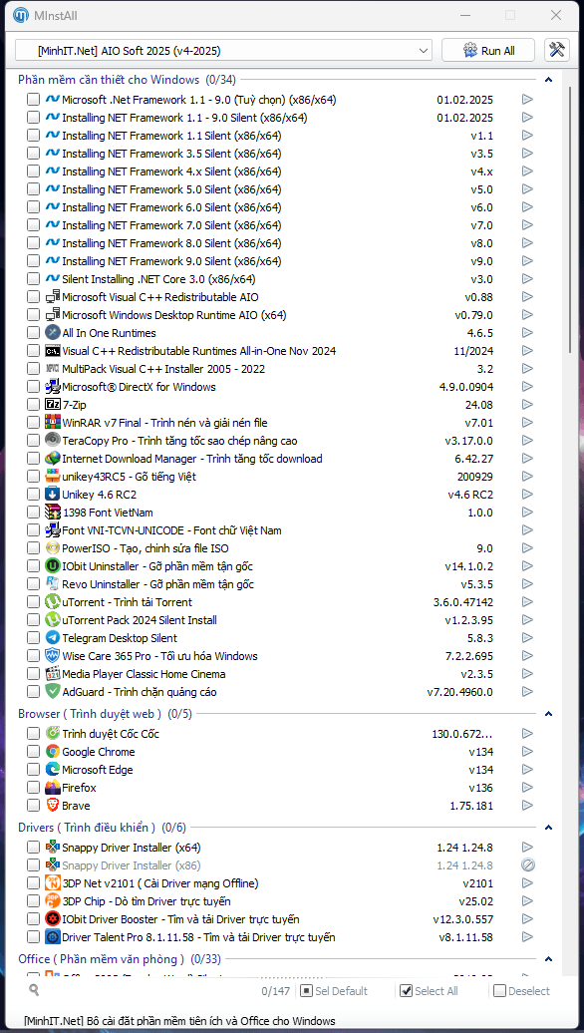Click the search magnifier icon at bottom

34,989
